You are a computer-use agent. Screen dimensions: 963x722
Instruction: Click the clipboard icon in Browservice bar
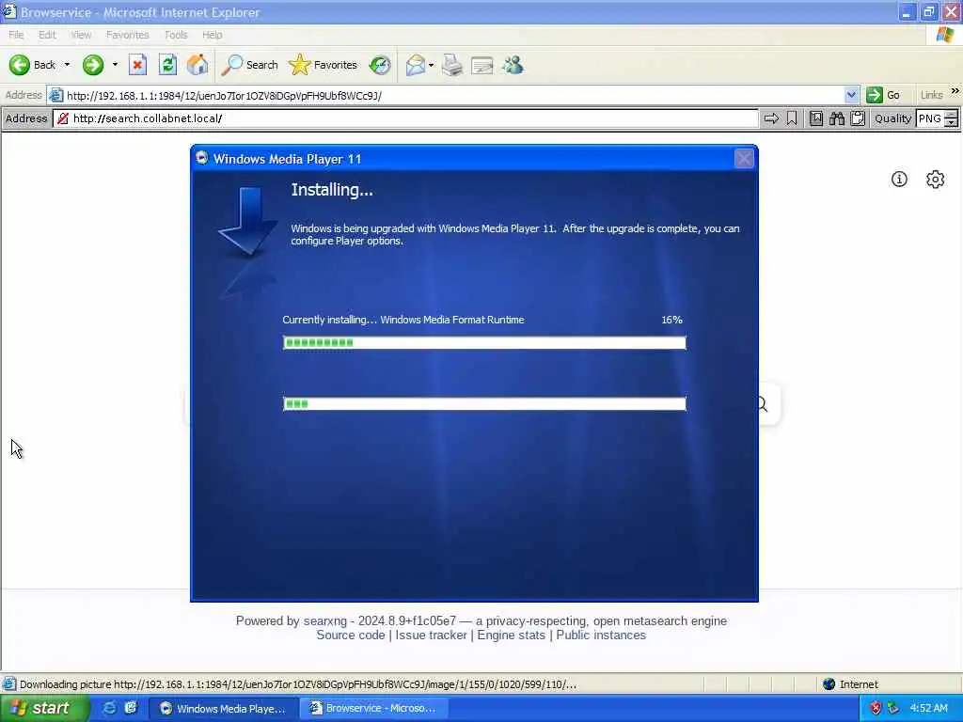858,118
